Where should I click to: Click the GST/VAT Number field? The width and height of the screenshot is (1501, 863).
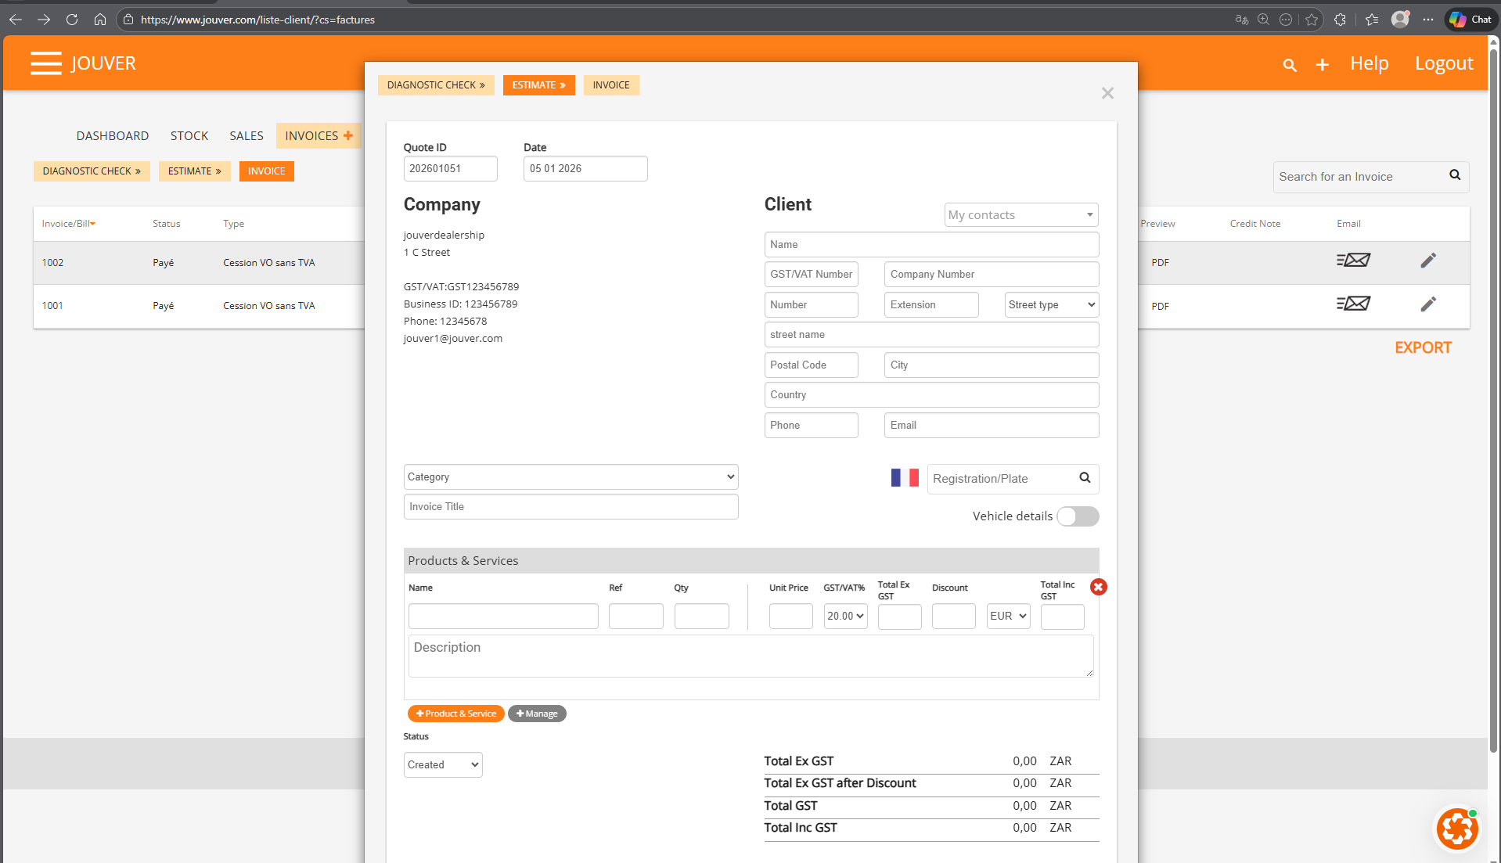pyautogui.click(x=812, y=275)
